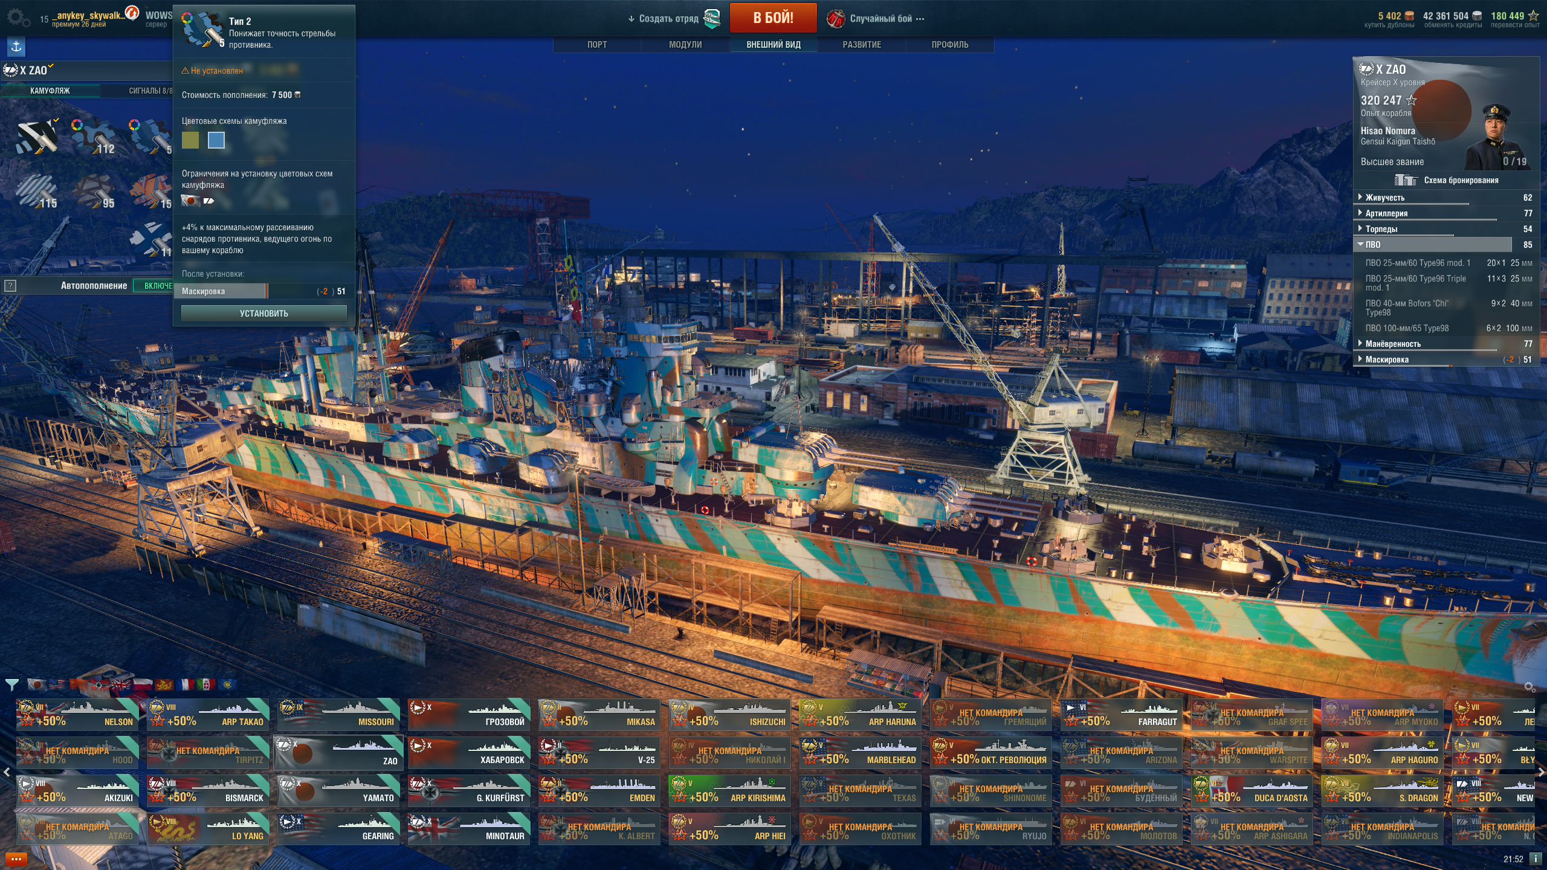Image resolution: width=1547 pixels, height=870 pixels.
Task: Select the ARP KIRISHIMA ship card
Action: [x=730, y=790]
